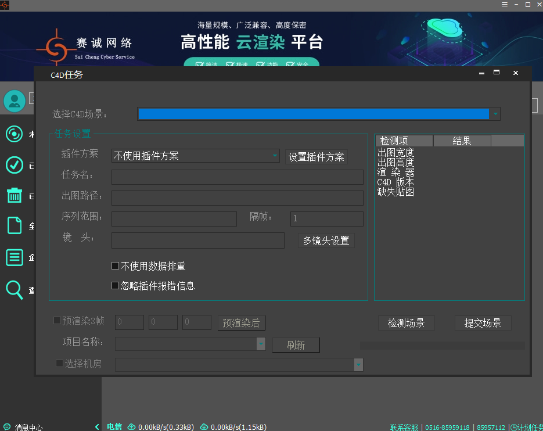Select the blank document icon in sidebar

pyautogui.click(x=14, y=225)
